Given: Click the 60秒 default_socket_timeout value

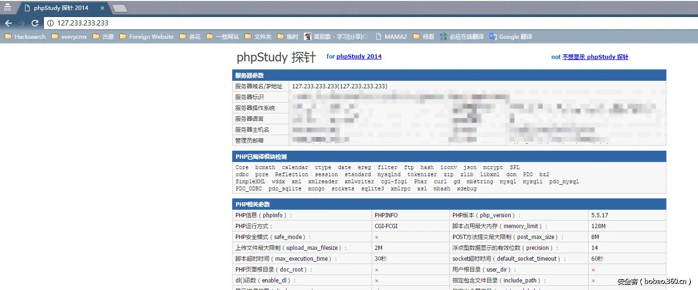Looking at the screenshot, I should (597, 259).
